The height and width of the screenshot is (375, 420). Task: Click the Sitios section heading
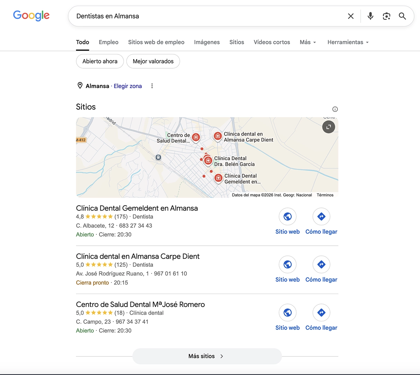tap(86, 107)
